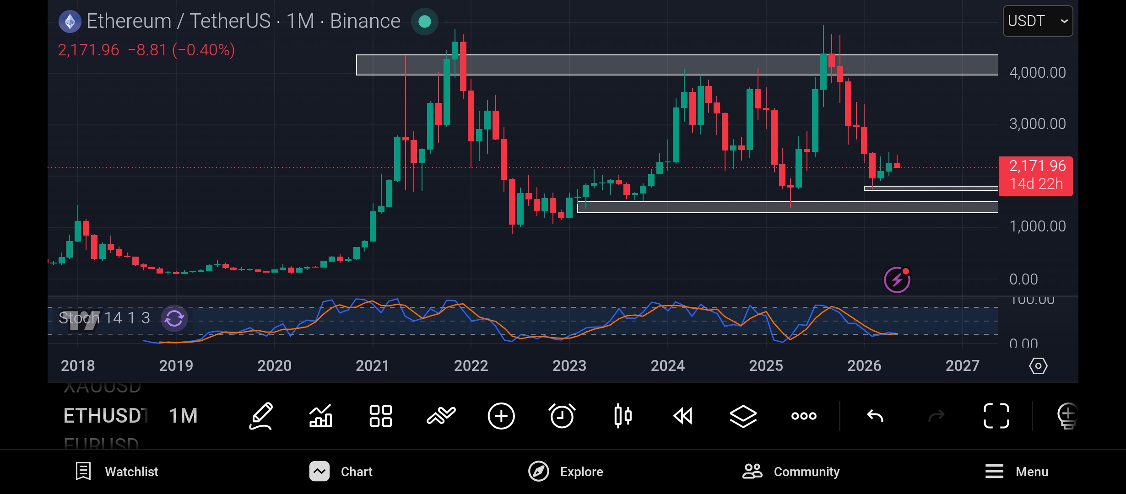Image resolution: width=1126 pixels, height=494 pixels.
Task: Change chart type using the candlestick icon
Action: (623, 416)
